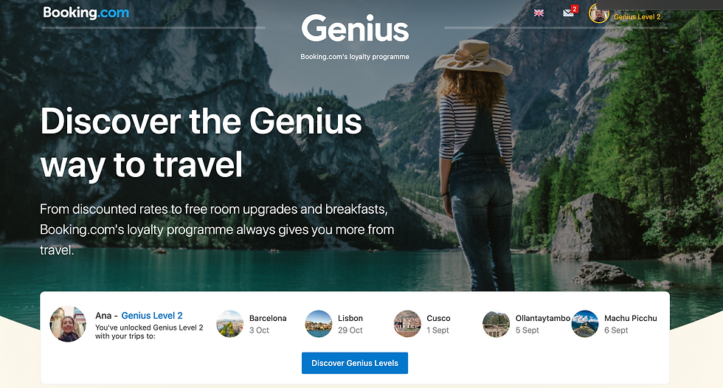This screenshot has height=388, width=723.
Task: Open the UK flag language selector
Action: pos(539,13)
